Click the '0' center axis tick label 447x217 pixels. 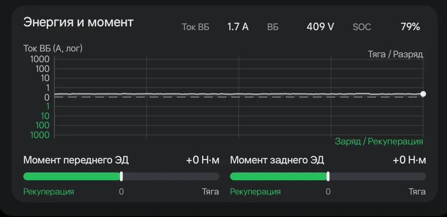(x=47, y=97)
